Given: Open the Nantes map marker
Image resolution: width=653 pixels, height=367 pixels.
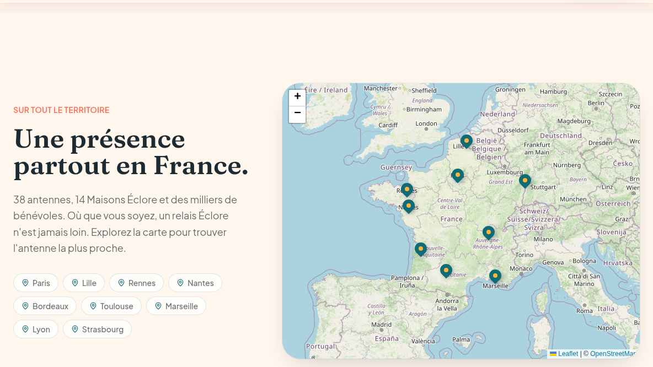Looking at the screenshot, I should tap(409, 207).
